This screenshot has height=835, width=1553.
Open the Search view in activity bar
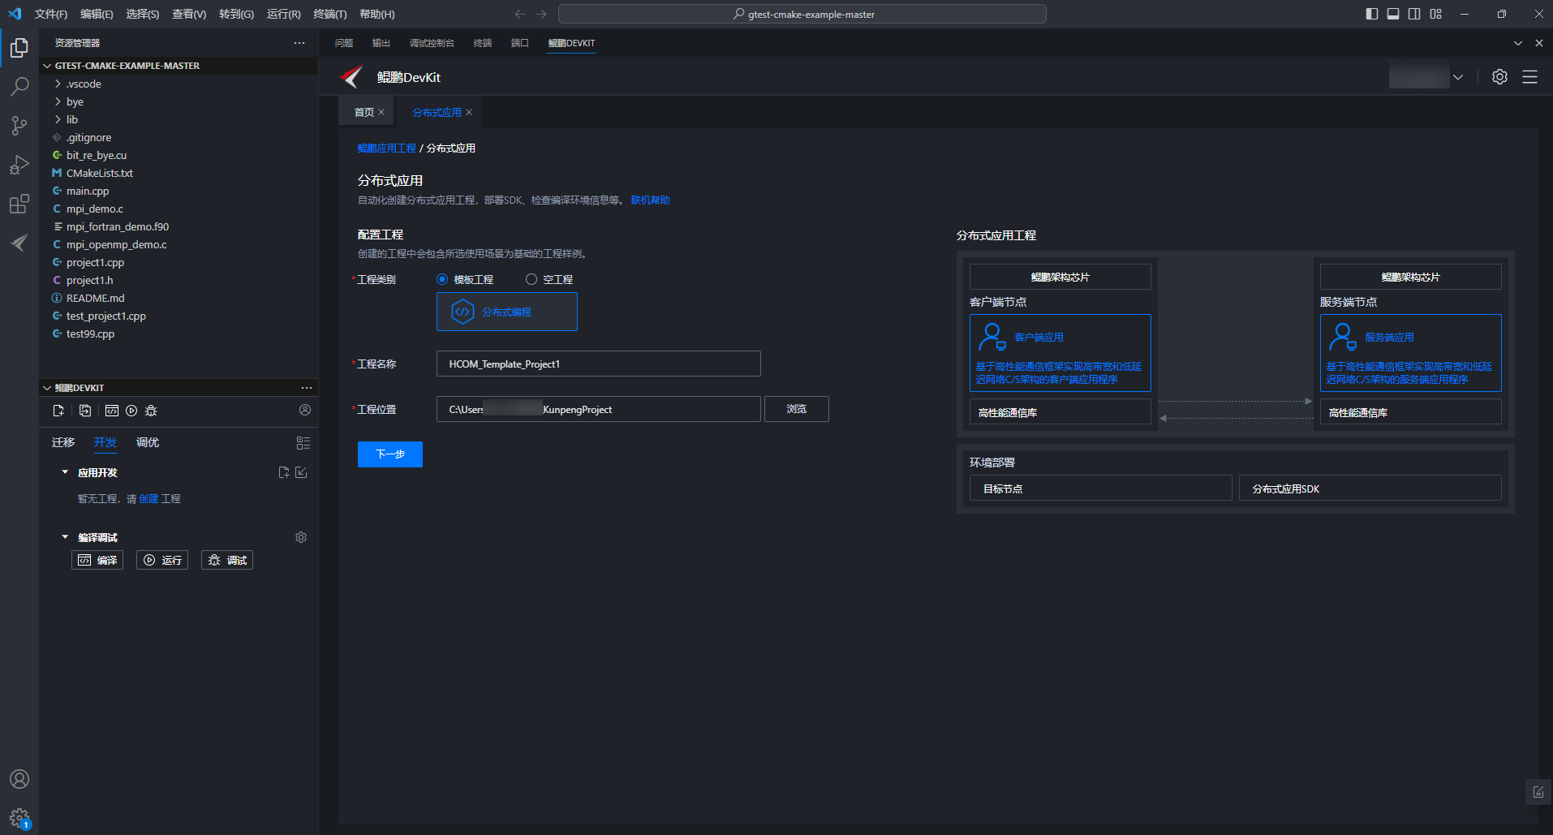[x=19, y=87]
